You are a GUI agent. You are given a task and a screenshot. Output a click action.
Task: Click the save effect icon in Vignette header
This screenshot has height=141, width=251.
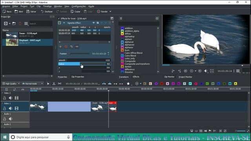(98, 23)
